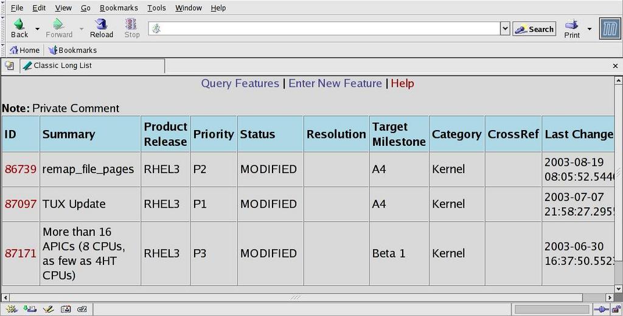The height and width of the screenshot is (316, 623).
Task: Click the new tab button left of tabs
Action: pos(10,66)
